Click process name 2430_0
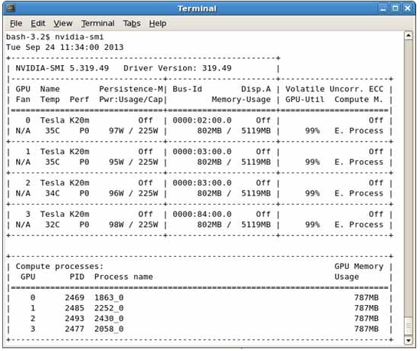The image size is (420, 351). pos(109,319)
